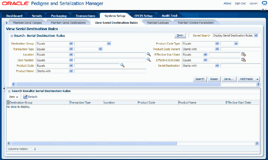Click the Location text input field
This screenshot has width=268, height=160.
pos(110,55)
